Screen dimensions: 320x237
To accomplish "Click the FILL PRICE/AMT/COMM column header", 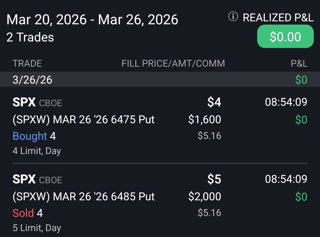I will click(173, 63).
